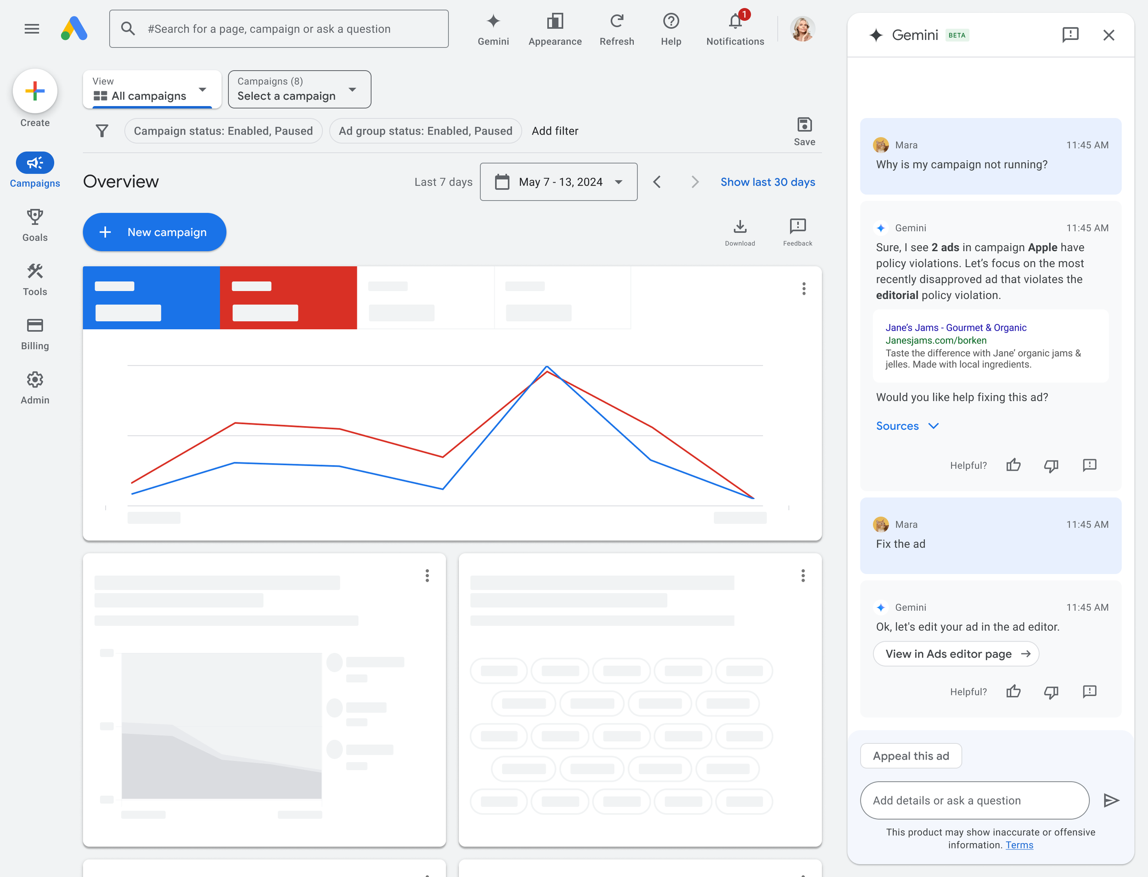
Task: Go to Billing in the sidebar
Action: (x=35, y=333)
